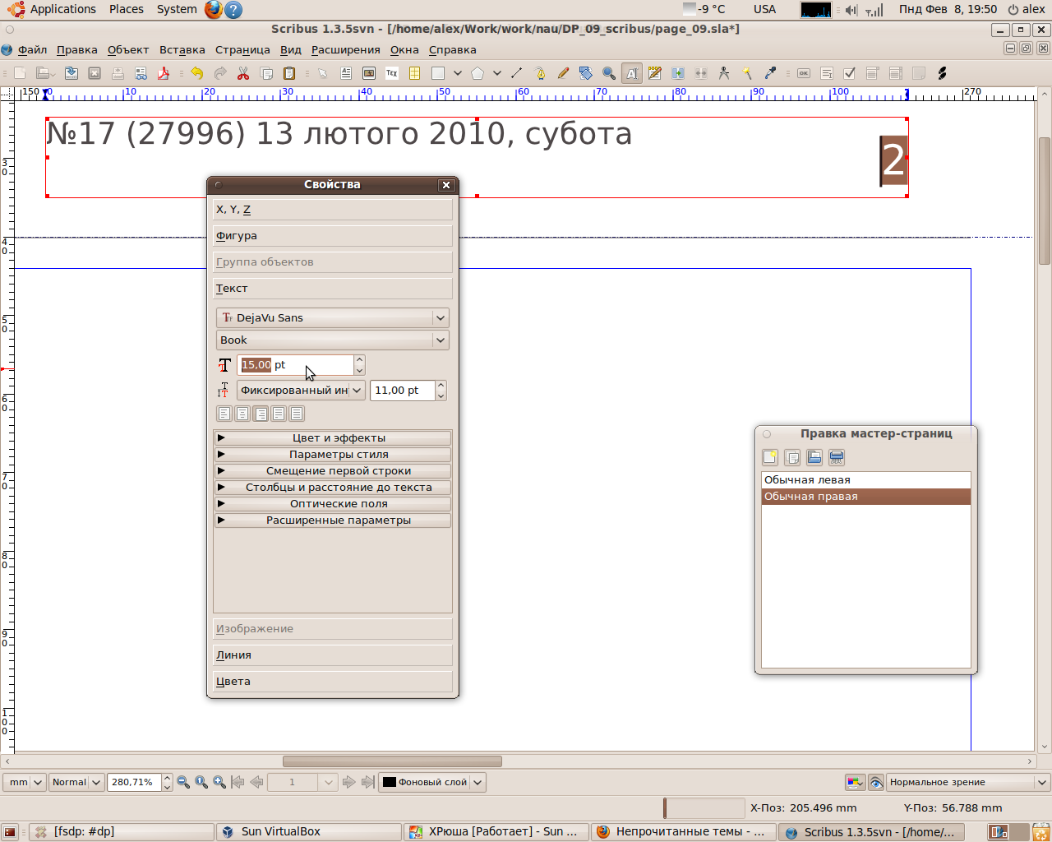Viewport: 1052px width, 842px height.
Task: Toggle right text alignment in Properties
Action: pyautogui.click(x=261, y=414)
